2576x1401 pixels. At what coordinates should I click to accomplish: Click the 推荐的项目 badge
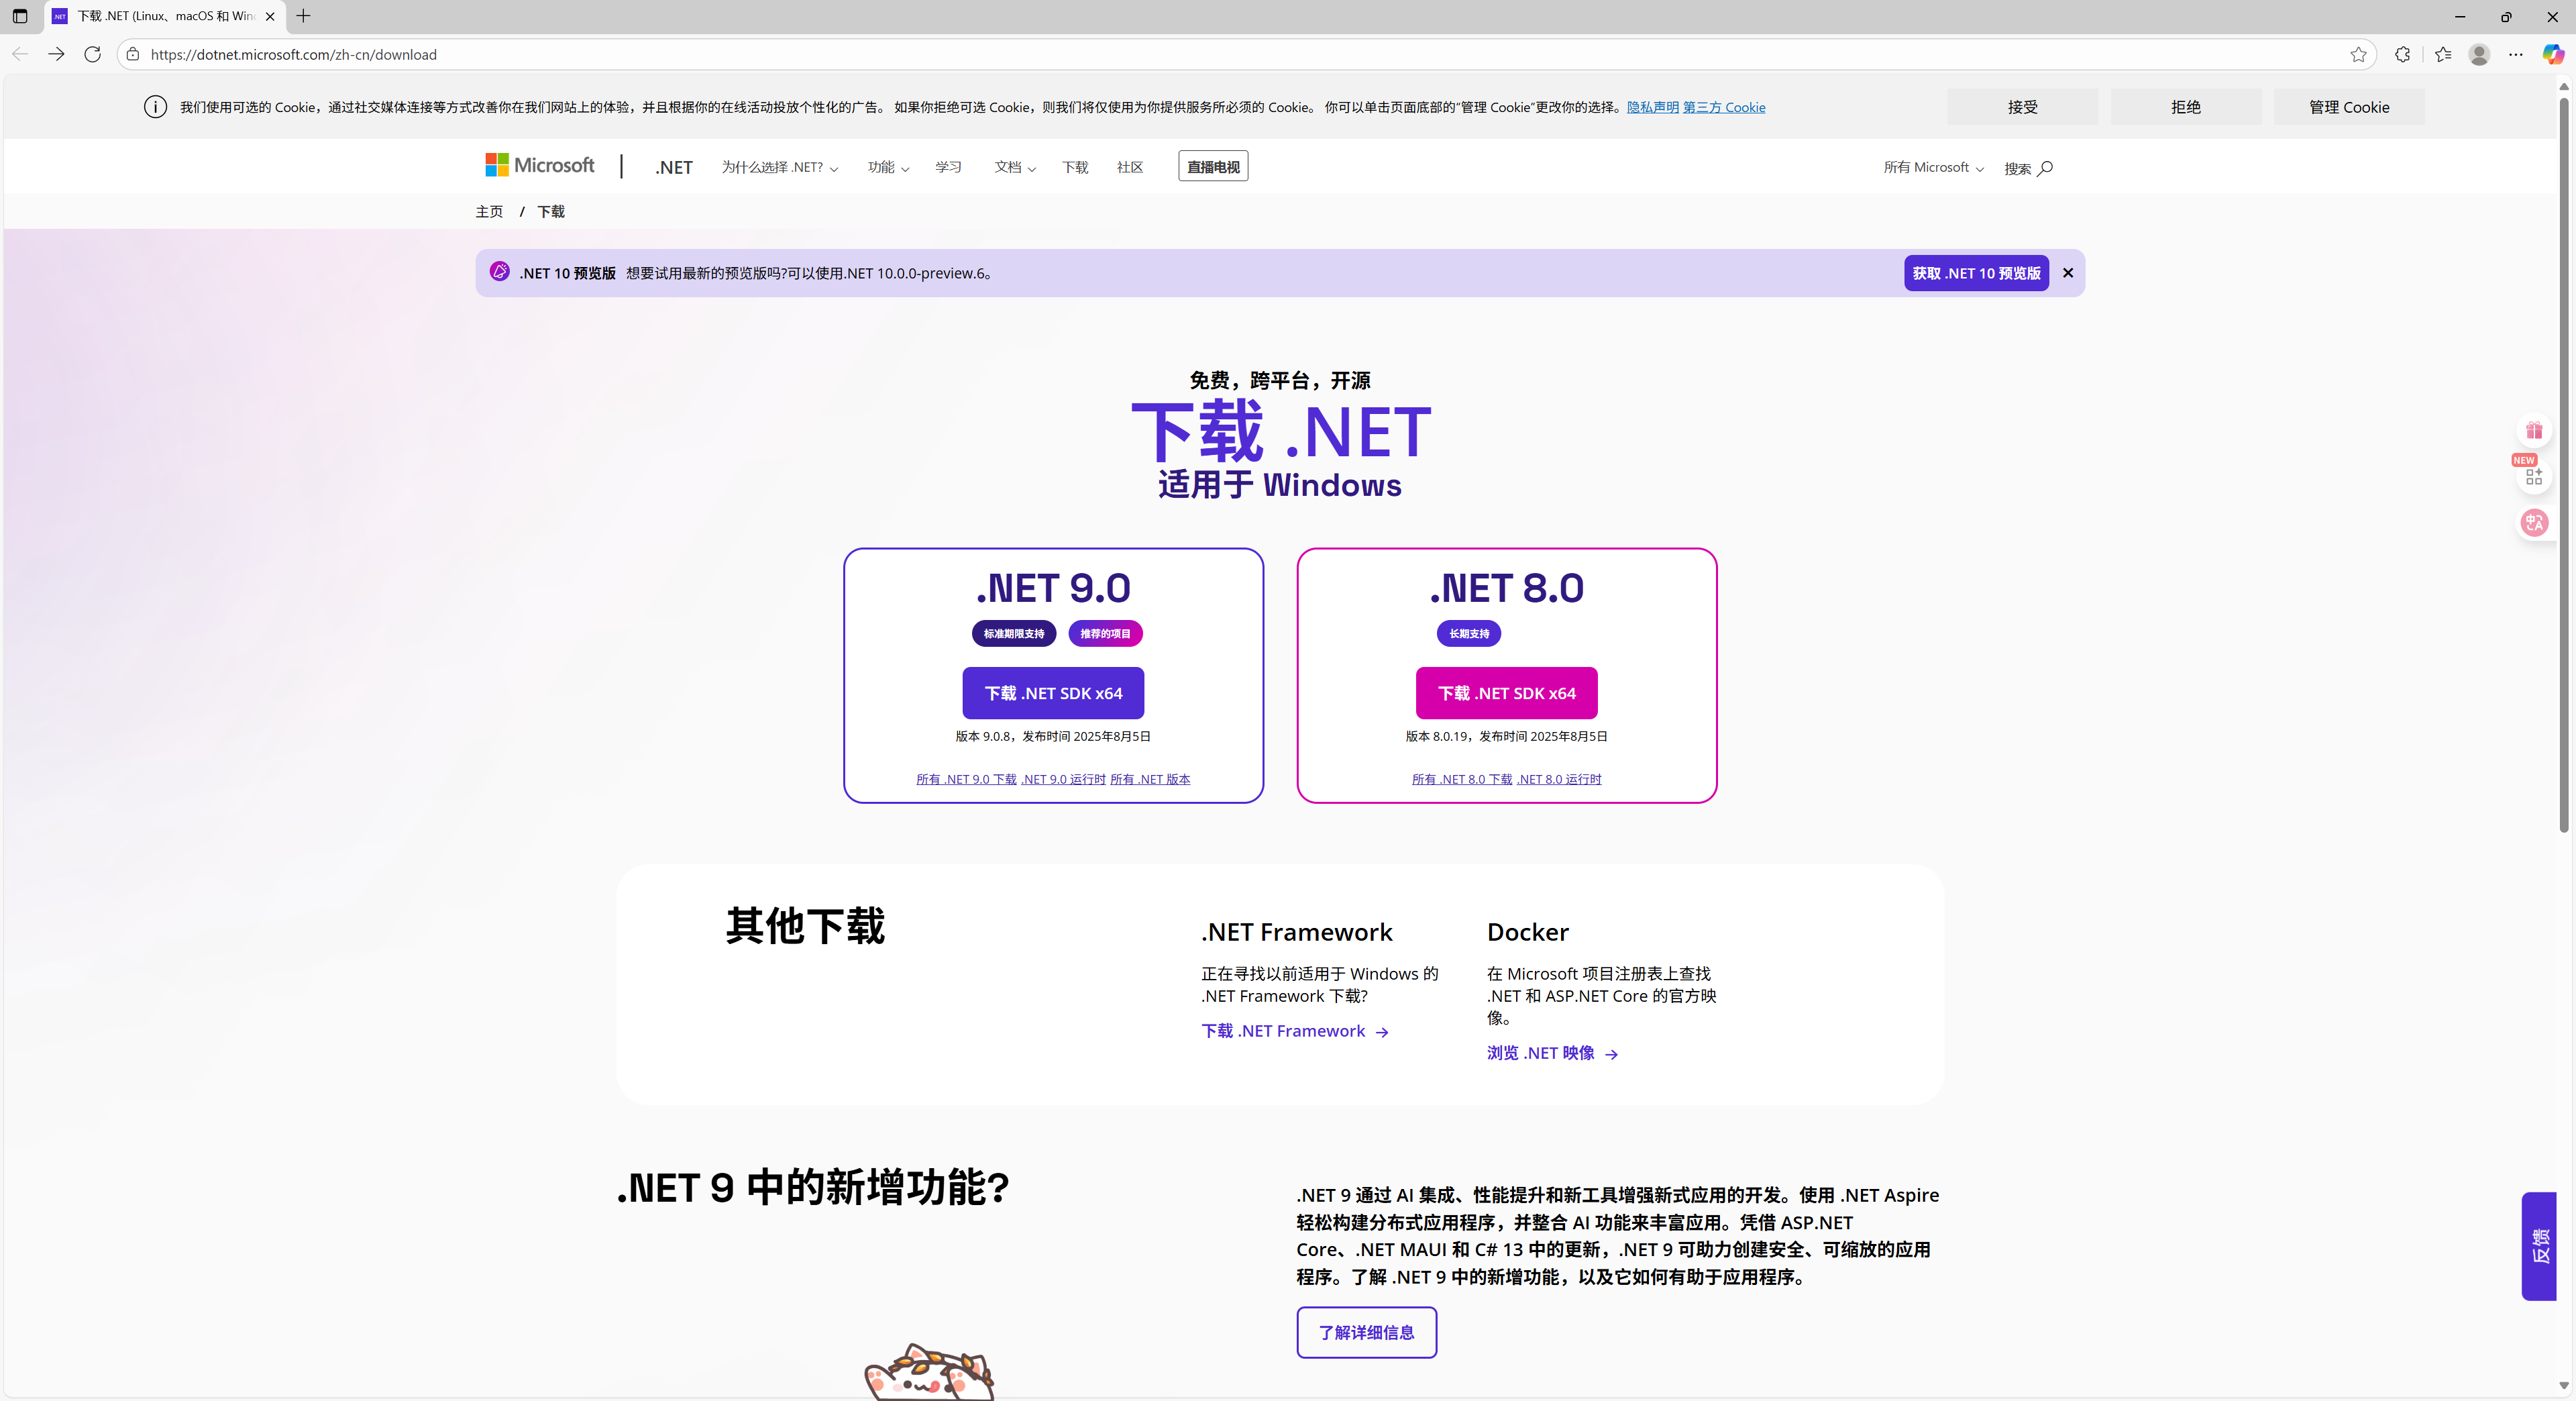click(x=1105, y=633)
